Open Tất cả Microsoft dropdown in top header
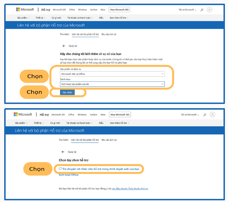The width and height of the screenshot is (228, 202). tap(188, 10)
